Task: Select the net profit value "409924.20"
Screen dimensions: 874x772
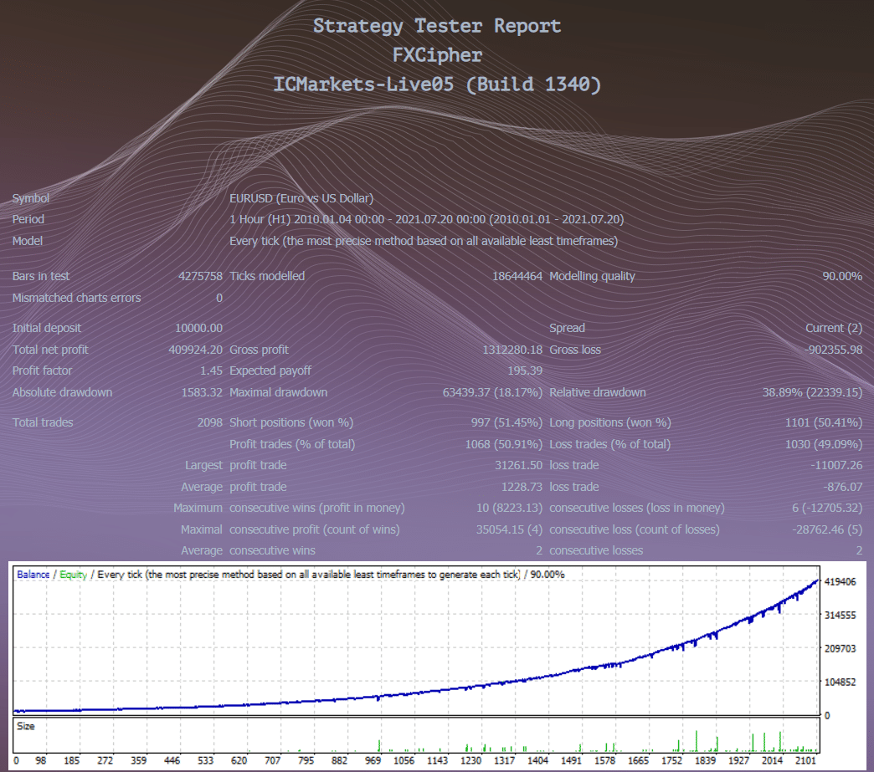Action: coord(196,350)
